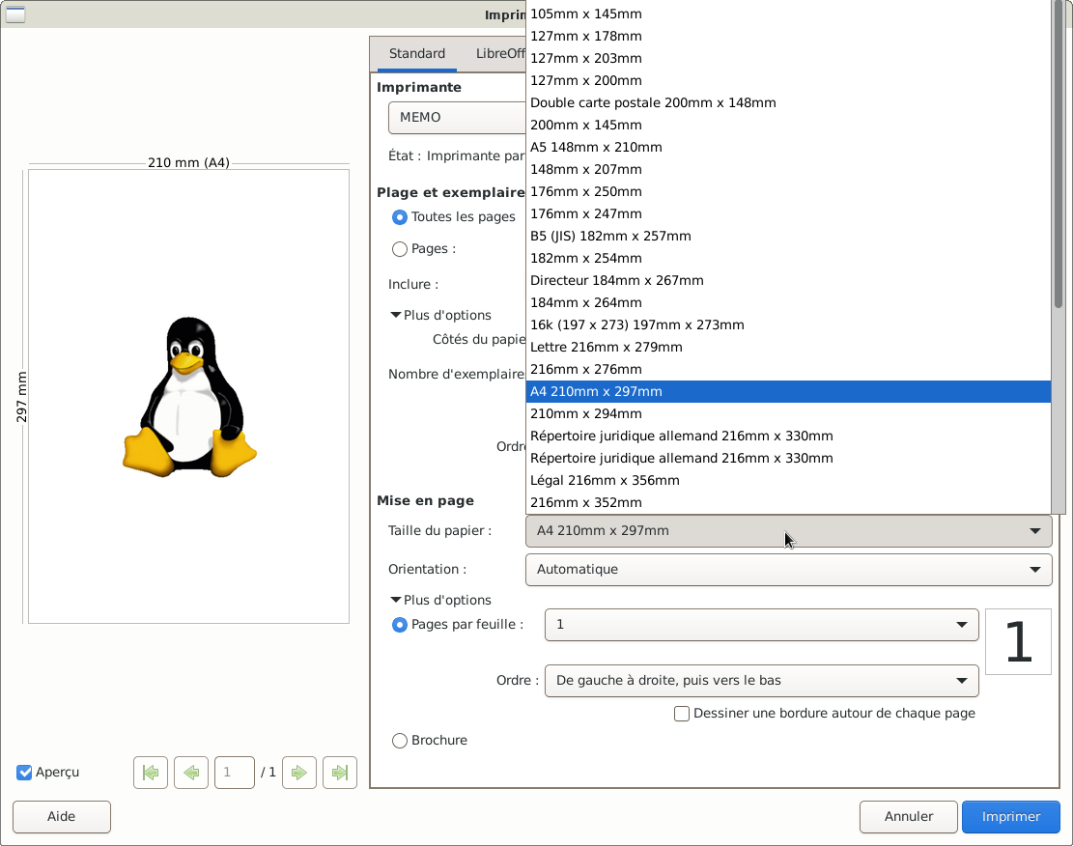Screen dimensions: 1073x846
Task: Select 216mm x 352mm paper size
Action: tap(788, 503)
